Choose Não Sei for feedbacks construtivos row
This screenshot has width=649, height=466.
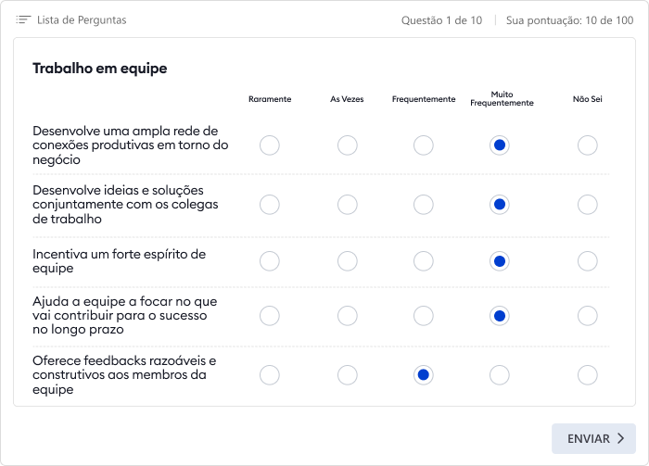(x=587, y=375)
